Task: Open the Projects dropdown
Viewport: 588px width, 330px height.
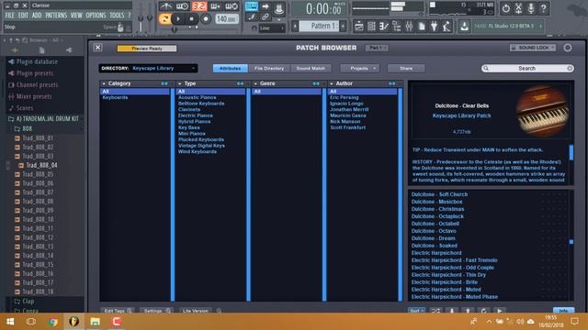Action: point(360,69)
